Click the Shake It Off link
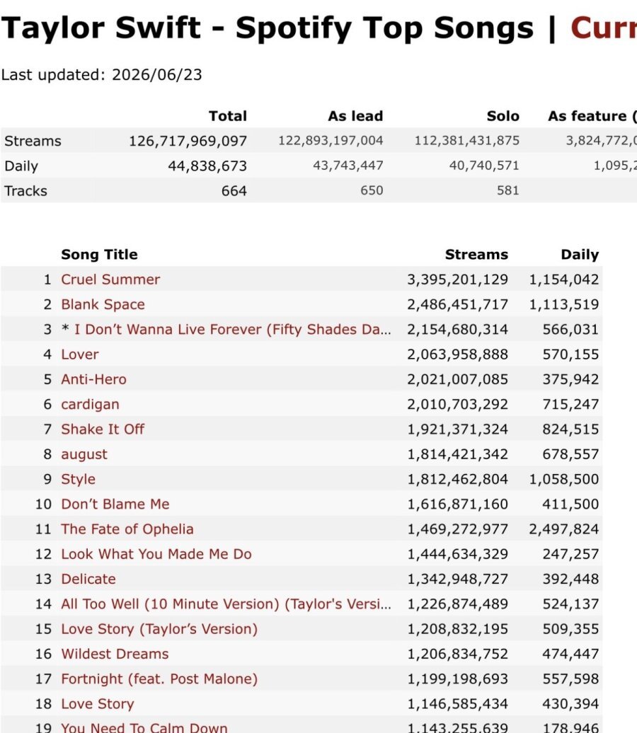 103,429
